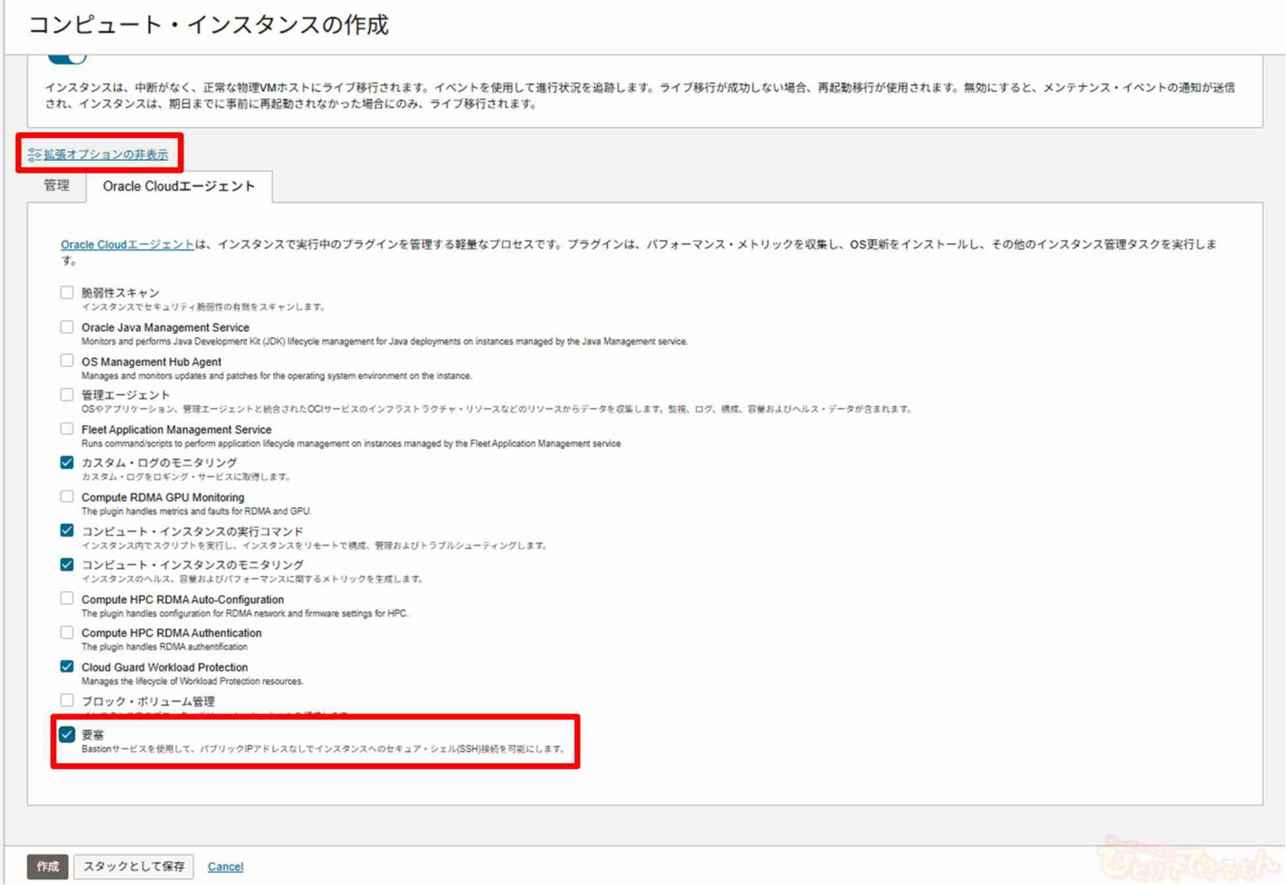Image resolution: width=1286 pixels, height=885 pixels.
Task: Tick the 管理エージェント checkbox
Action: pyautogui.click(x=67, y=395)
